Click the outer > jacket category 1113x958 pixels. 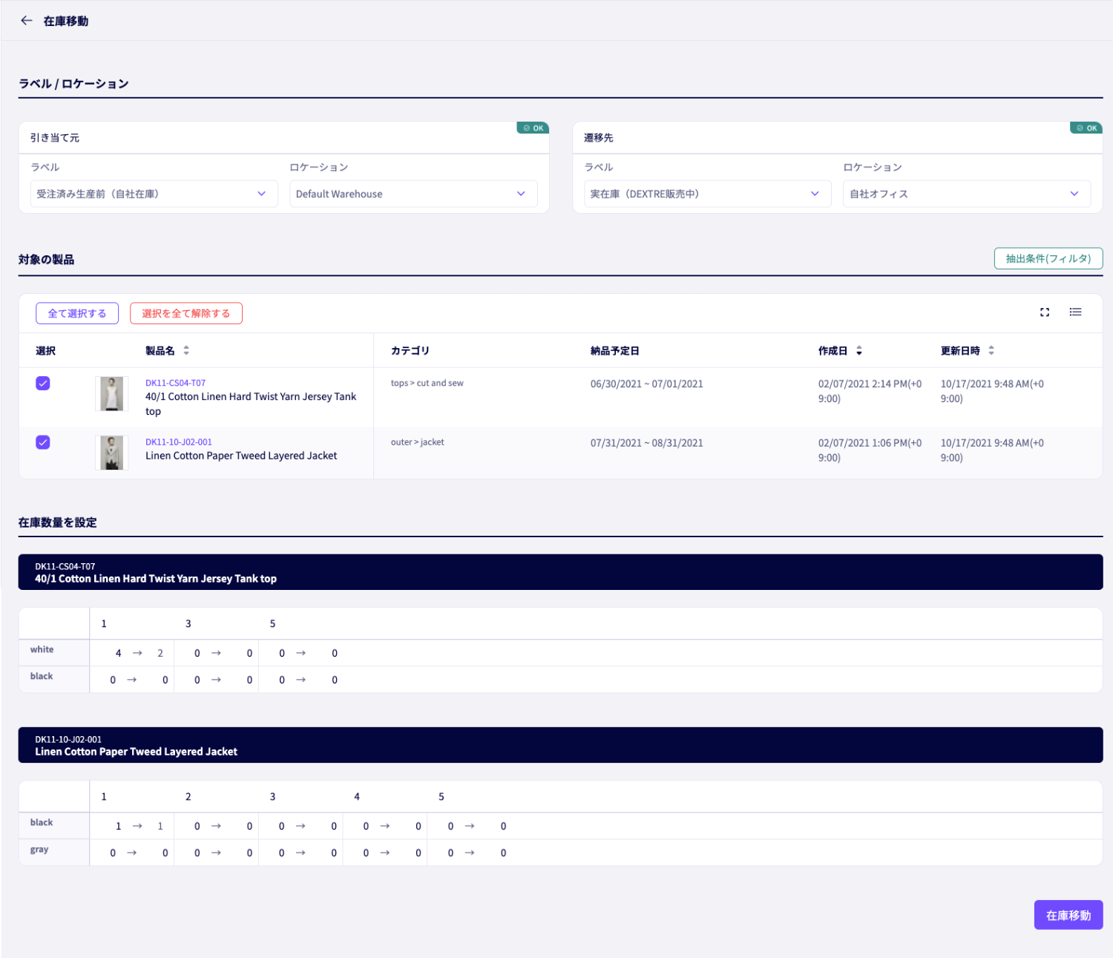click(x=418, y=442)
